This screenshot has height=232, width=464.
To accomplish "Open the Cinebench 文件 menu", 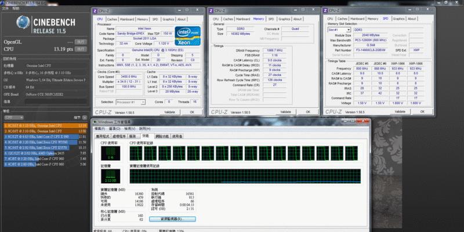I will pyautogui.click(x=5, y=9).
